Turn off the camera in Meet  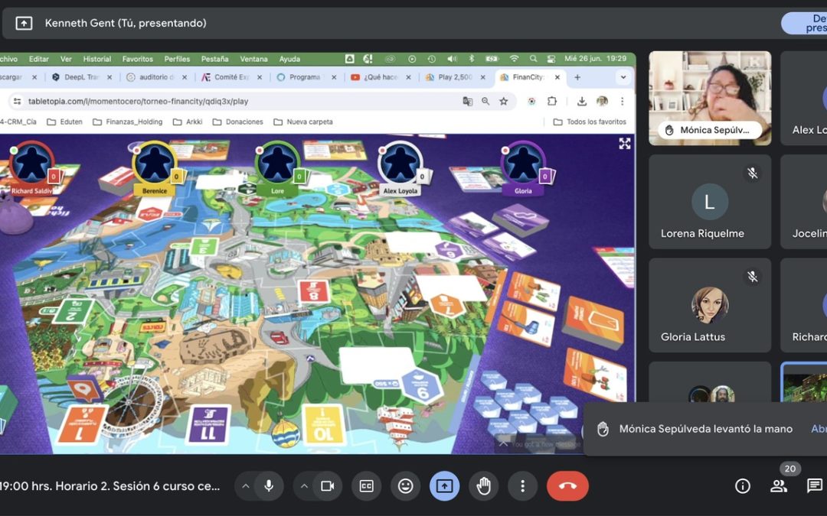[328, 486]
